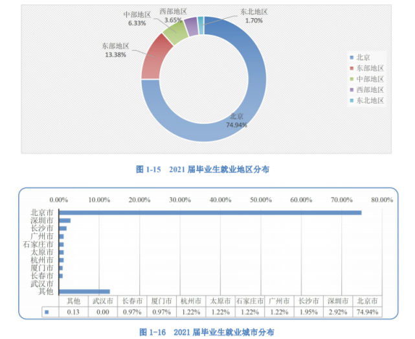Click the 北京市 table header cell
Screen dimensions: 415x339
tap(367, 301)
